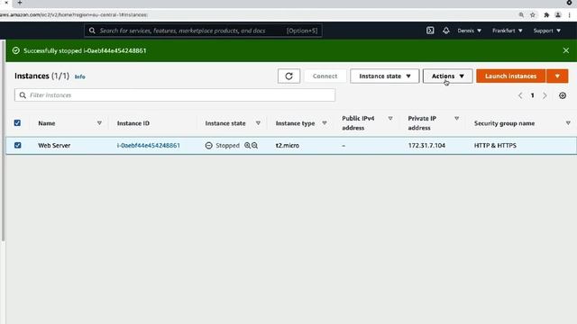577x324 pixels.
Task: Click the search magnifier in AWS search bar
Action: click(92, 31)
